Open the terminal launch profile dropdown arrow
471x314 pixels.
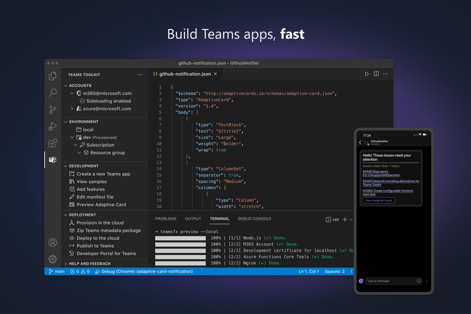click(351, 219)
